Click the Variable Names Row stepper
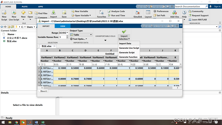Screen dimensions: 222x125 pos(67,37)
